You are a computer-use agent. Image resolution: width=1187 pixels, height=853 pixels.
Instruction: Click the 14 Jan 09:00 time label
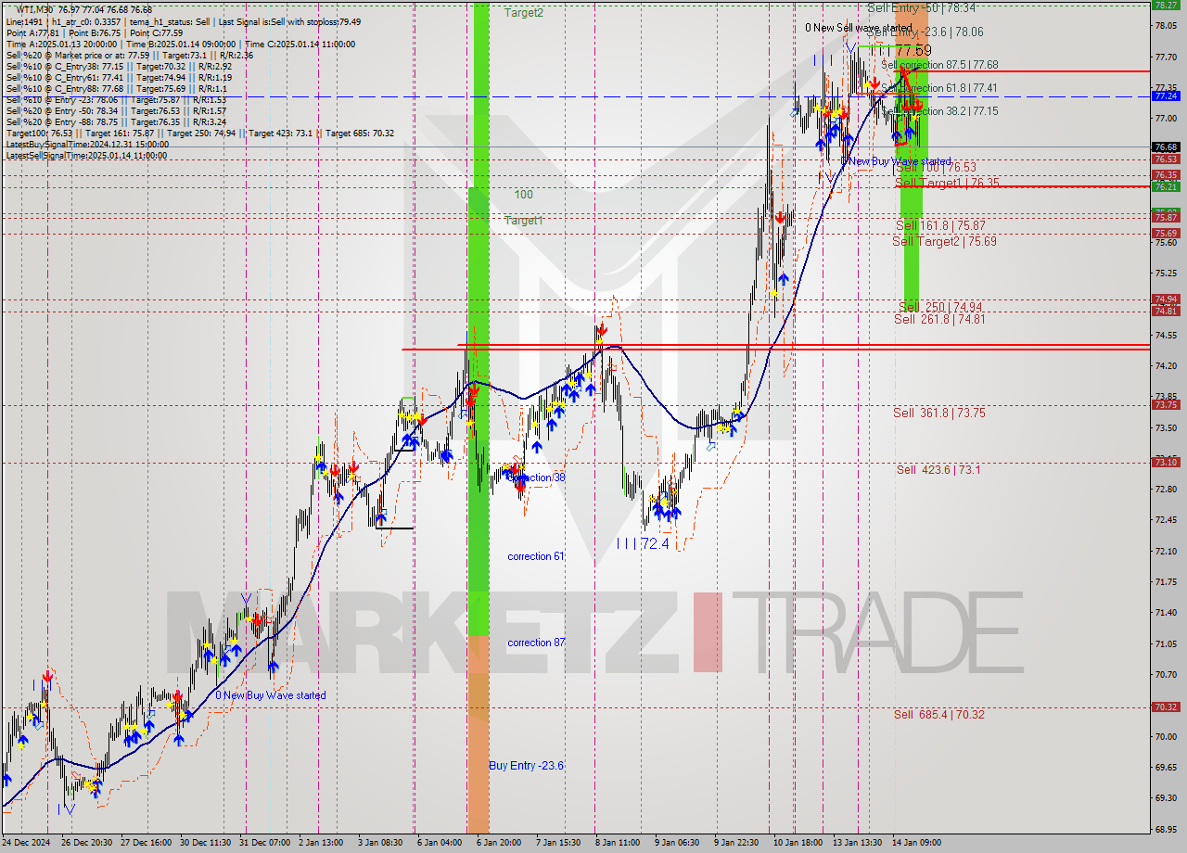pos(916,843)
